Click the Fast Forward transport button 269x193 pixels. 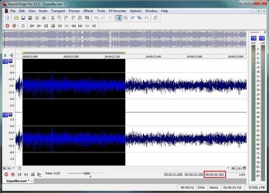(x=80, y=26)
